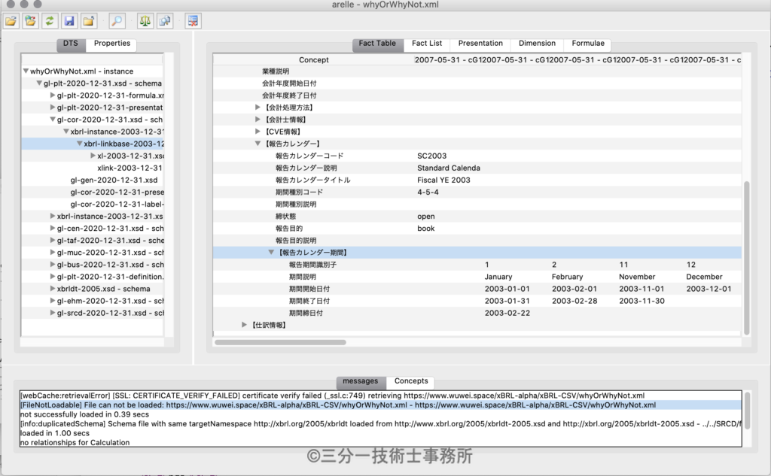Select the Formulae tab
Viewport: 771px width, 476px height.
coord(587,44)
